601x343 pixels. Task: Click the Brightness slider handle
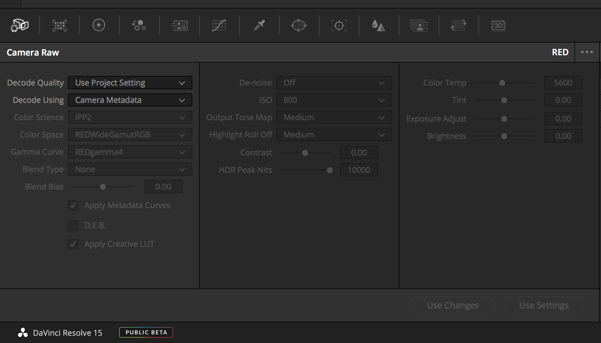504,136
